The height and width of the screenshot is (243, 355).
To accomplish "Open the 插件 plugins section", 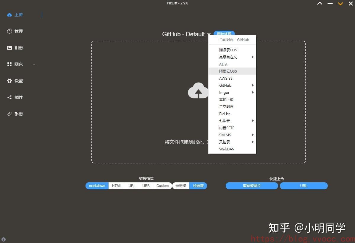I will 15,97.
